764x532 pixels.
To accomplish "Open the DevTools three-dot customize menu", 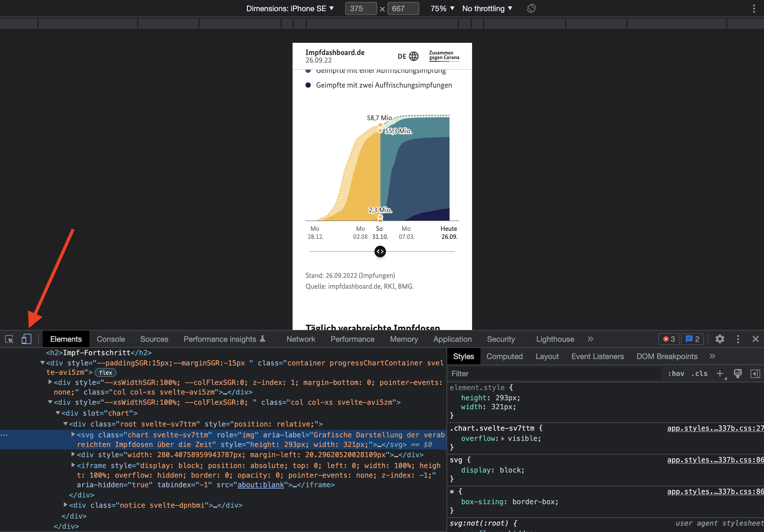I will tap(738, 339).
